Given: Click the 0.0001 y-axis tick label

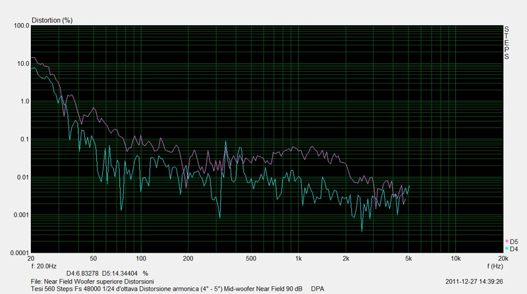Looking at the screenshot, I should pos(20,253).
